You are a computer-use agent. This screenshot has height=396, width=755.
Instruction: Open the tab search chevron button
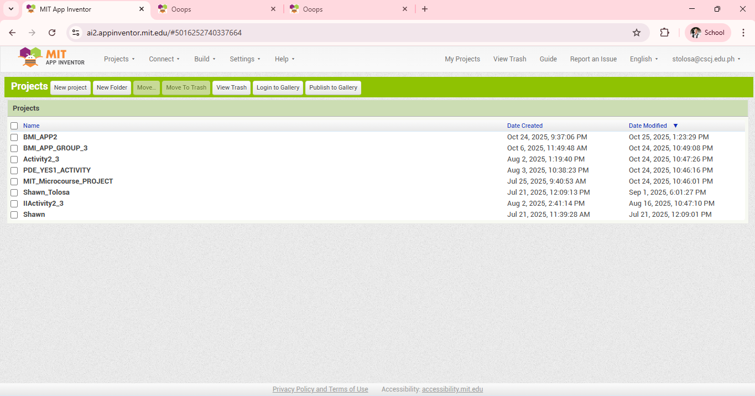point(11,9)
